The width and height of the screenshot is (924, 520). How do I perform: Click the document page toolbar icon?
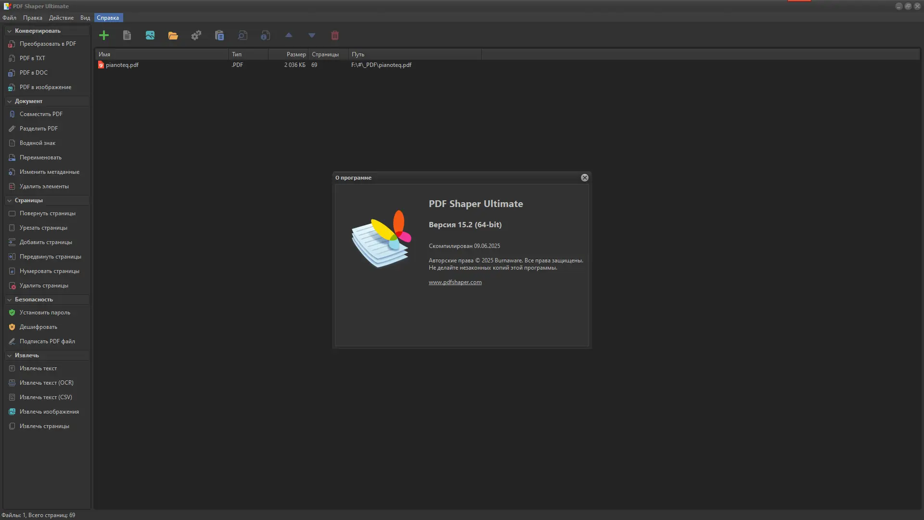(127, 35)
